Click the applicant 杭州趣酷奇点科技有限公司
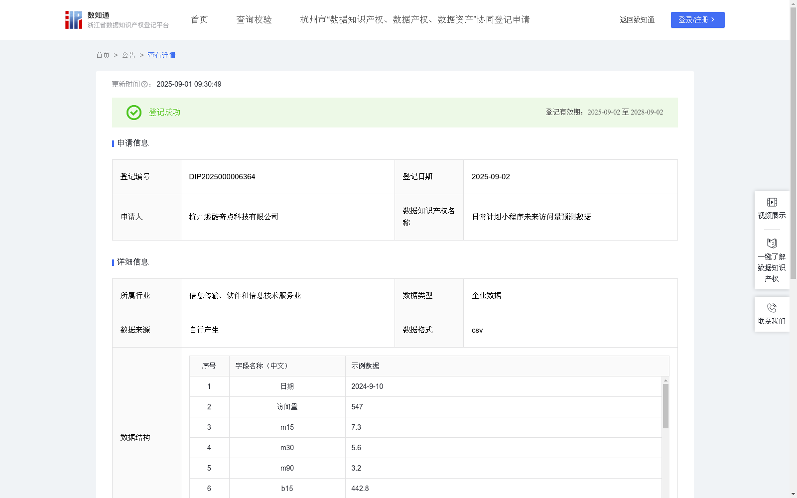The width and height of the screenshot is (797, 498). click(234, 217)
